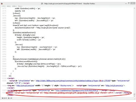Viewport: 136px width, 102px height.
Task: Open the third menu (查看) in menu bar
Action: (14, 6)
